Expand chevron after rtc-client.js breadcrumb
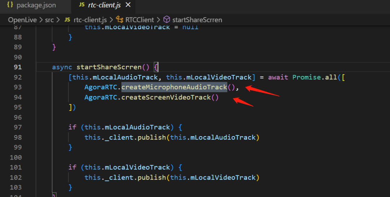The width and height of the screenshot is (390, 197). [x=111, y=20]
